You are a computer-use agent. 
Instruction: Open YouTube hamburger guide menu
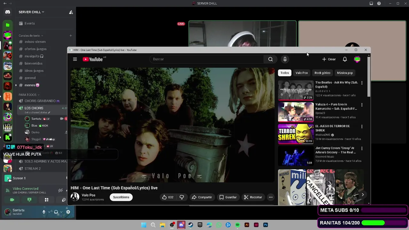coord(75,59)
